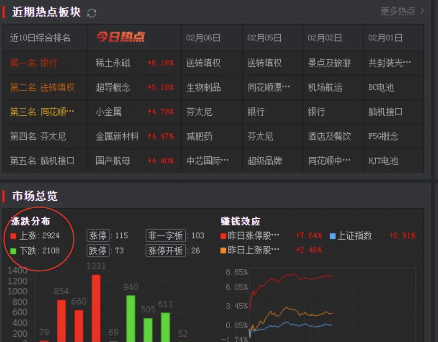This screenshot has width=438, height=342.
Task: Toggle the orange 昨日上涨股 legend marker
Action: coord(223,251)
